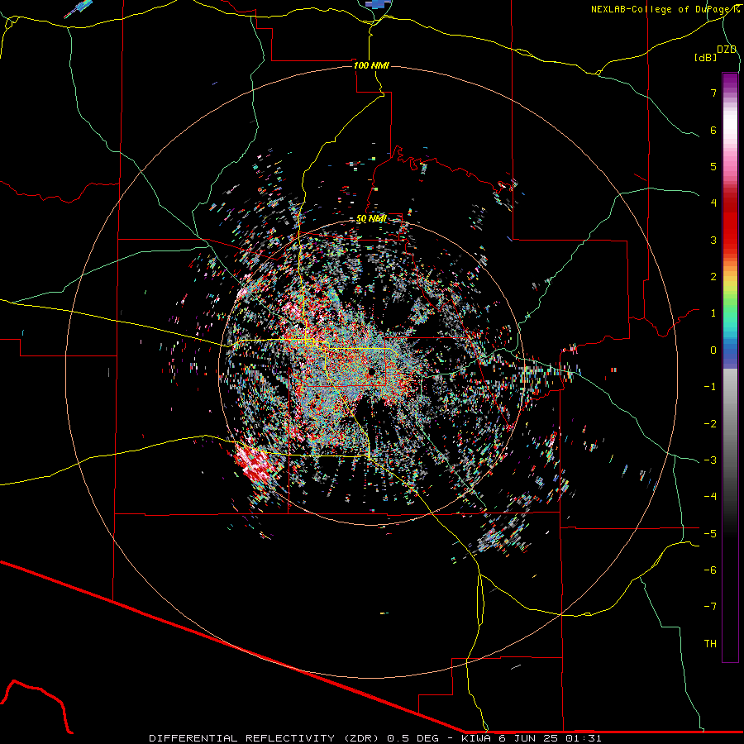The width and height of the screenshot is (744, 744).
Task: Click the black radar site dot
Action: [x=371, y=372]
